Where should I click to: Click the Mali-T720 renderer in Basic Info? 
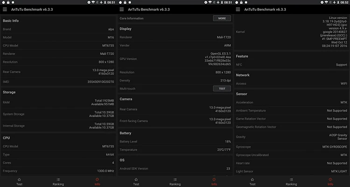107,54
